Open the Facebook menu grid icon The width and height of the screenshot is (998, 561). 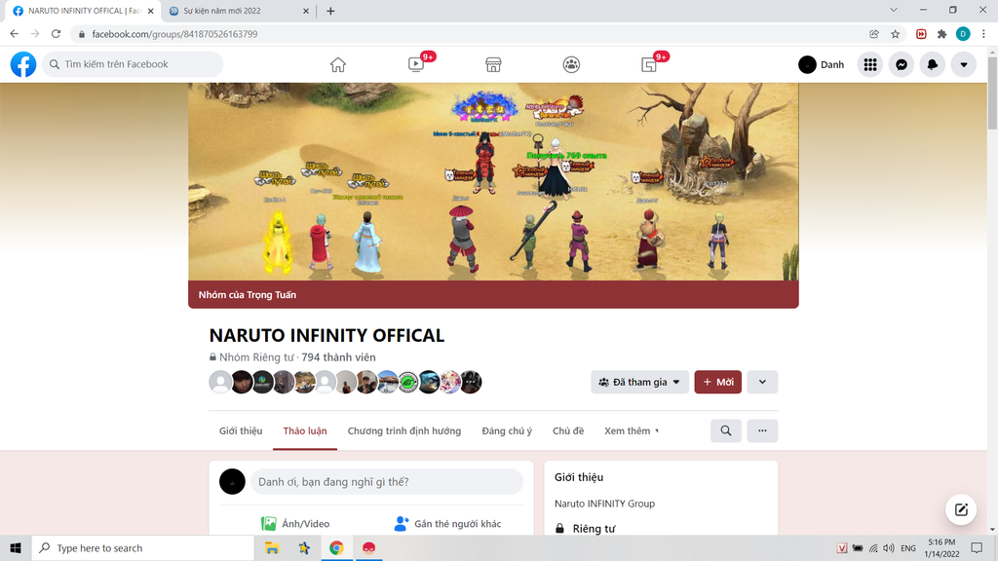coord(870,64)
